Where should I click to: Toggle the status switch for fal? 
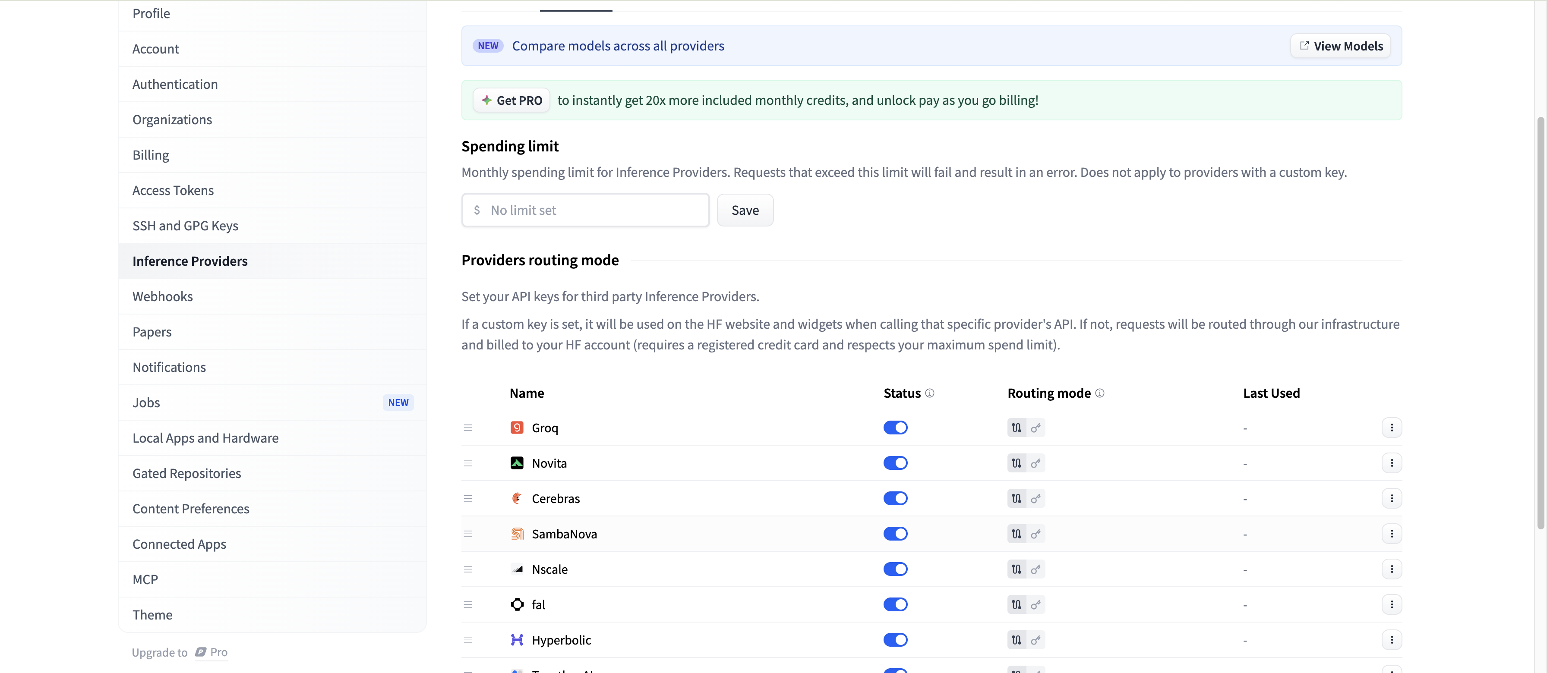895,604
